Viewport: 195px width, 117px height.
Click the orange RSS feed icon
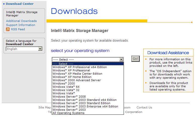(8, 29)
